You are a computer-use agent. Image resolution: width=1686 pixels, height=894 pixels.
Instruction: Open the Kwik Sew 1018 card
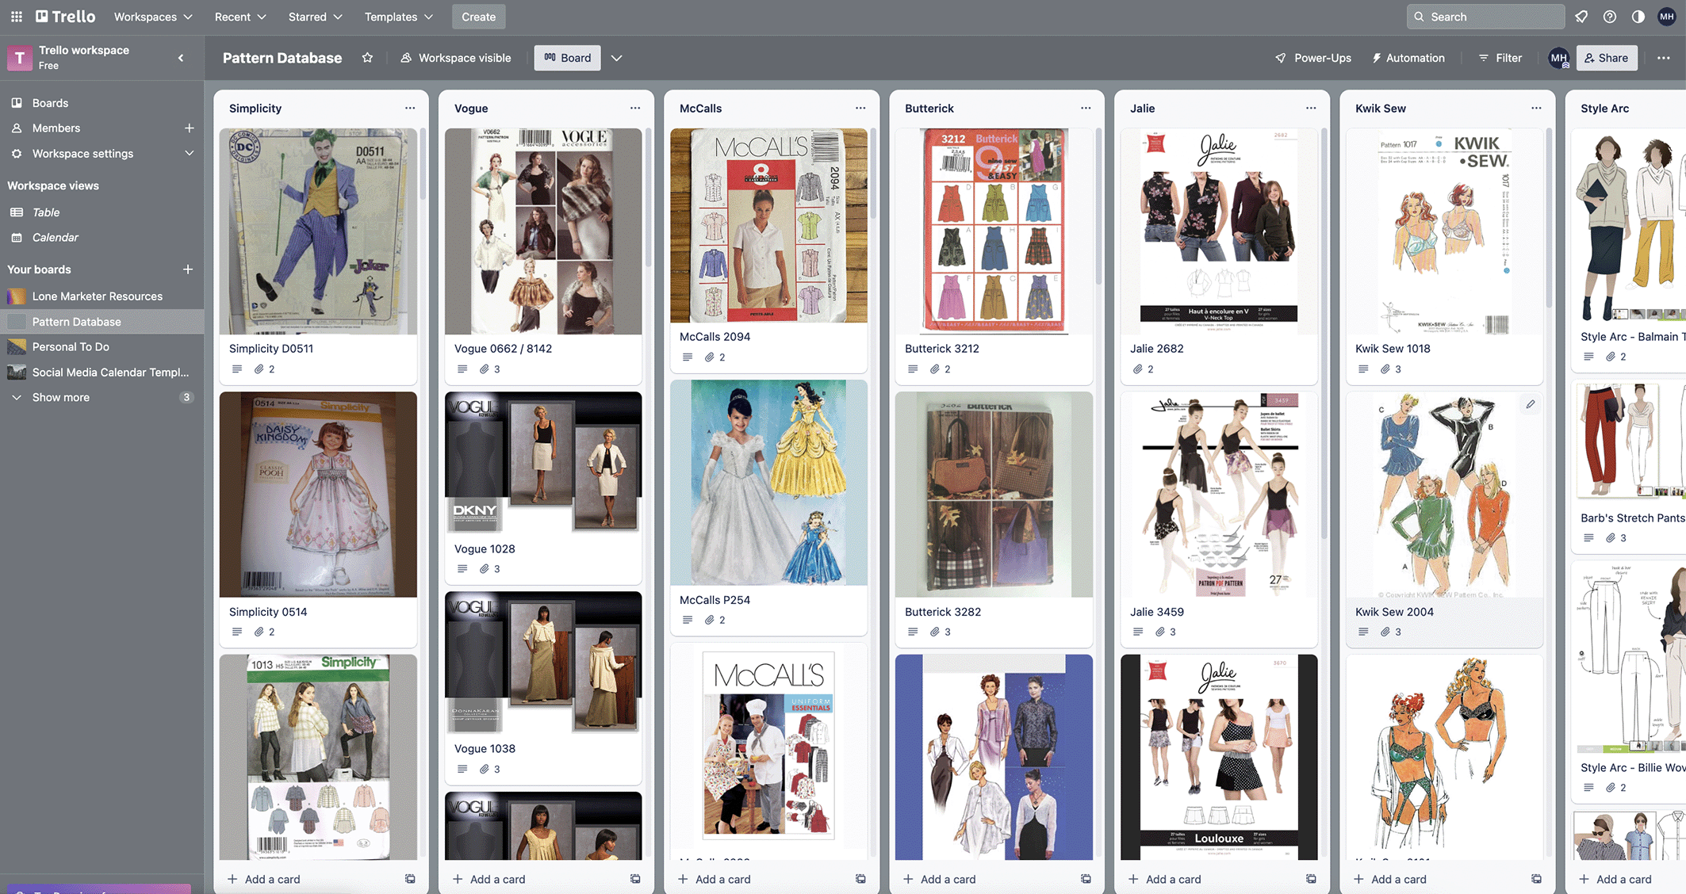(x=1444, y=256)
